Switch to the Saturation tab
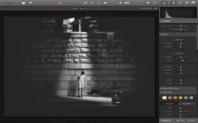Screen dimensions: 198x123 187,104
